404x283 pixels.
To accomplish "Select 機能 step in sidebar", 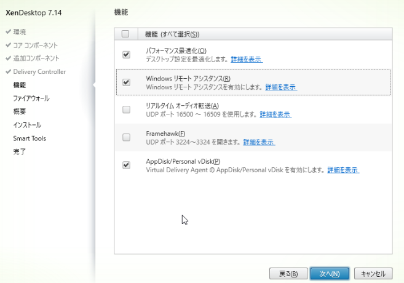I will (20, 85).
